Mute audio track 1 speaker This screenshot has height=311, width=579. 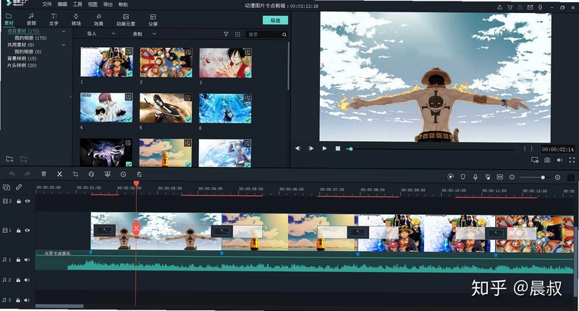(27, 260)
